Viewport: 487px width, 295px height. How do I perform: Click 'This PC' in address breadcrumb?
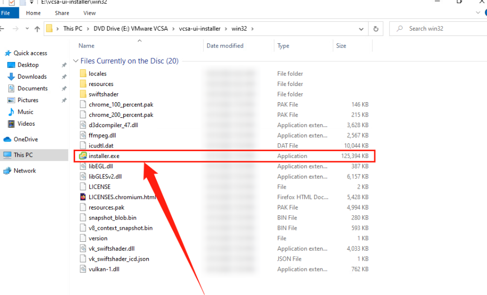pyautogui.click(x=73, y=29)
